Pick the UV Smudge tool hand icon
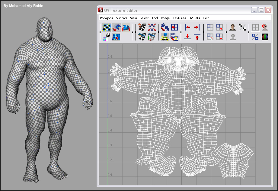 click(106, 37)
